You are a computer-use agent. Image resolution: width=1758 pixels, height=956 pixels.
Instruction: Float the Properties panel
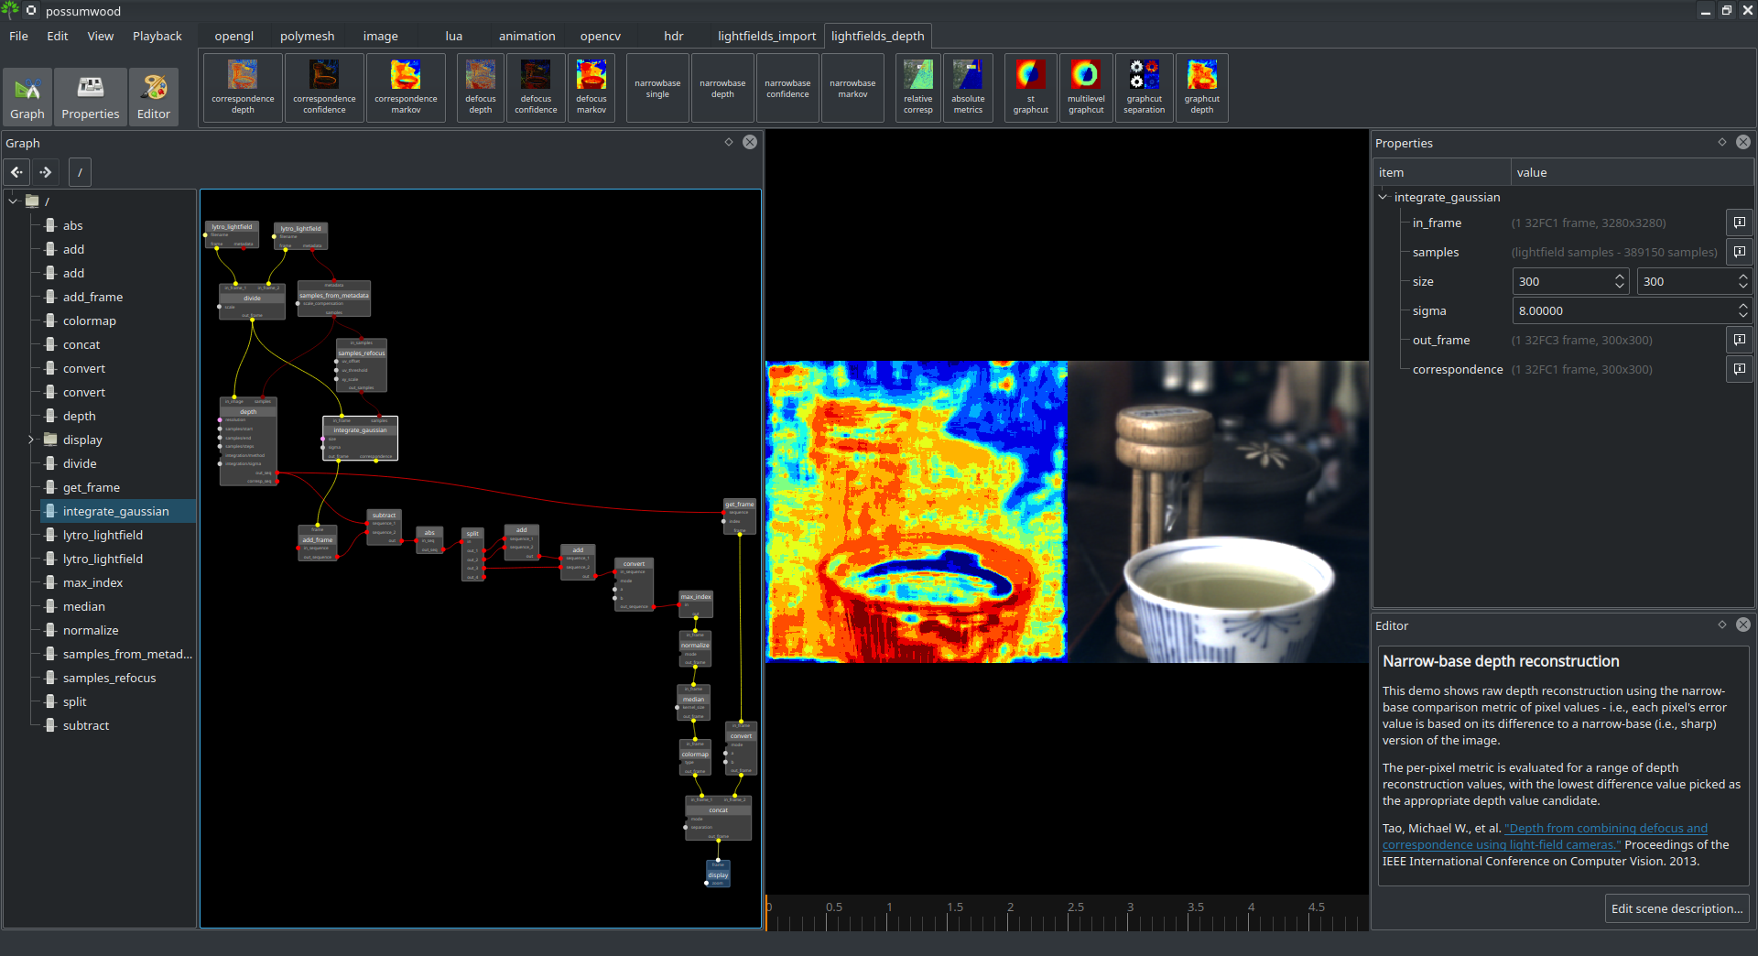click(1722, 142)
